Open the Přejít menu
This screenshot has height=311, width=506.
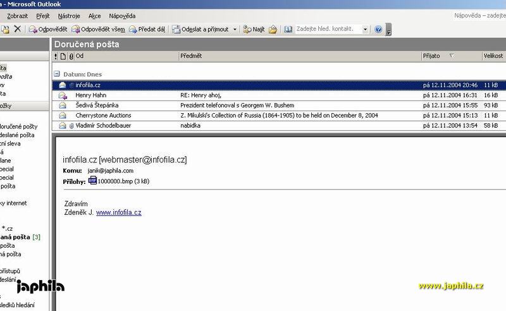pyautogui.click(x=43, y=16)
